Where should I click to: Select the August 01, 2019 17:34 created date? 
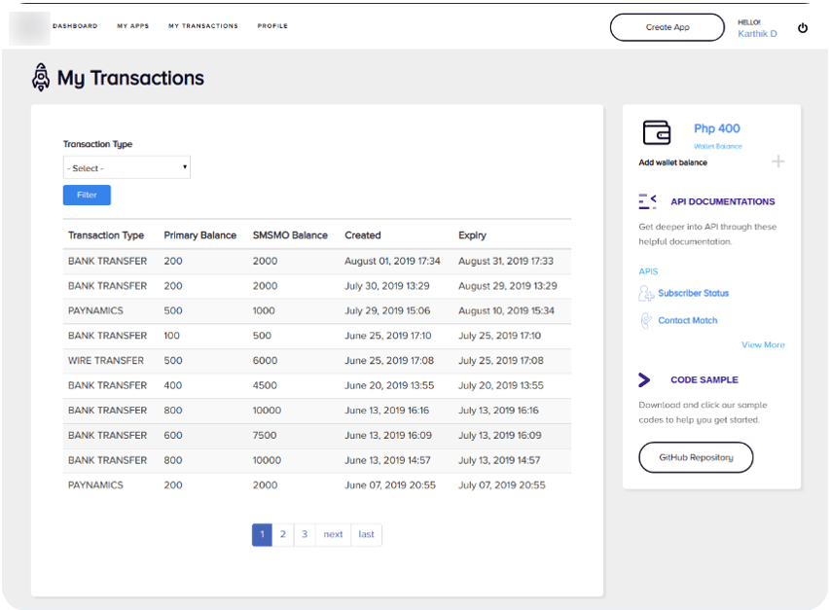(x=392, y=262)
